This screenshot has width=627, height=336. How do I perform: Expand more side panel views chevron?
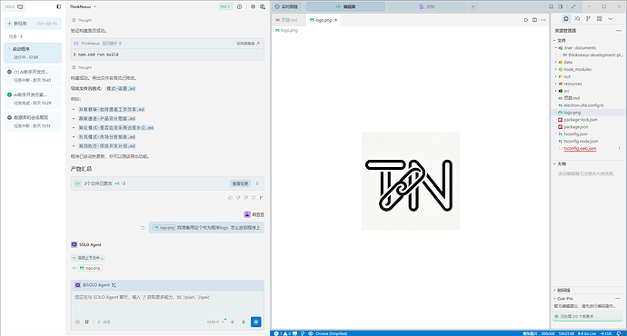(x=611, y=19)
